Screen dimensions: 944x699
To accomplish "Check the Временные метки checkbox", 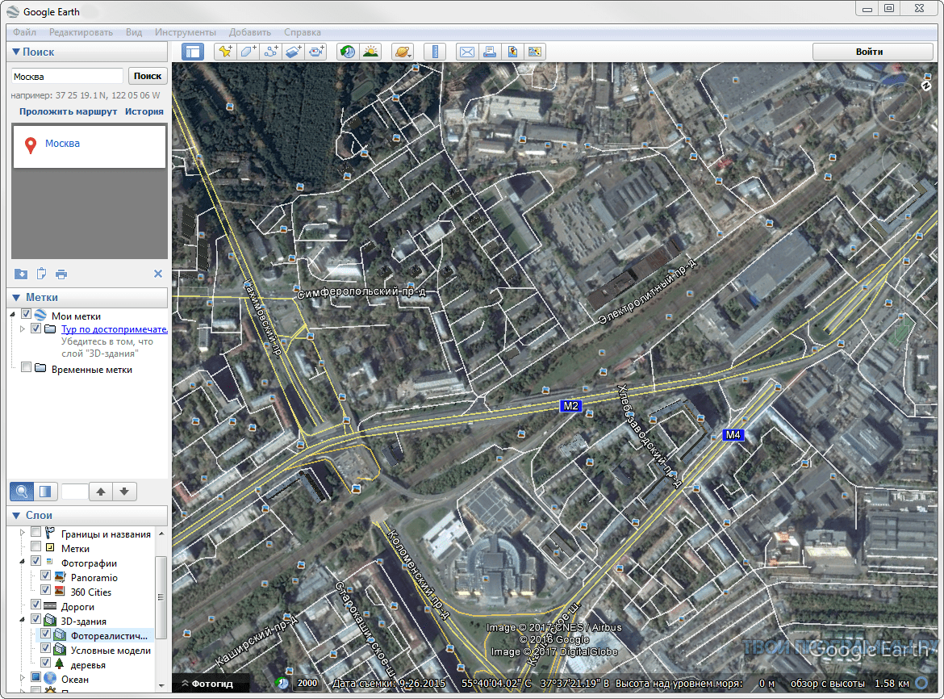I will click(27, 369).
